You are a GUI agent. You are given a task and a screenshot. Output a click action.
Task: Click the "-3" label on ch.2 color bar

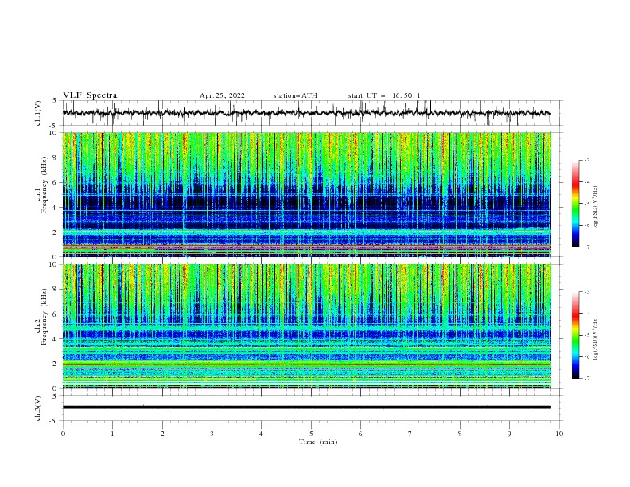586,292
